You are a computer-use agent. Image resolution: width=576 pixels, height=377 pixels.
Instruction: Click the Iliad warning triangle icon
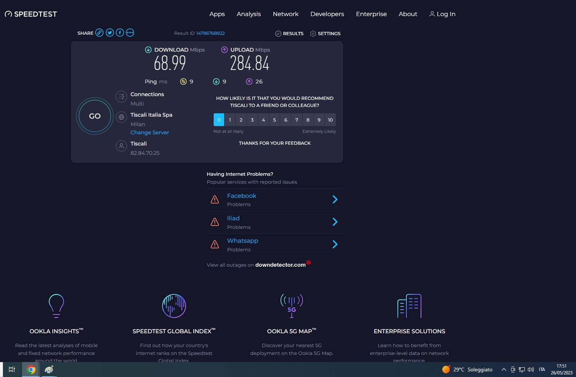(215, 222)
